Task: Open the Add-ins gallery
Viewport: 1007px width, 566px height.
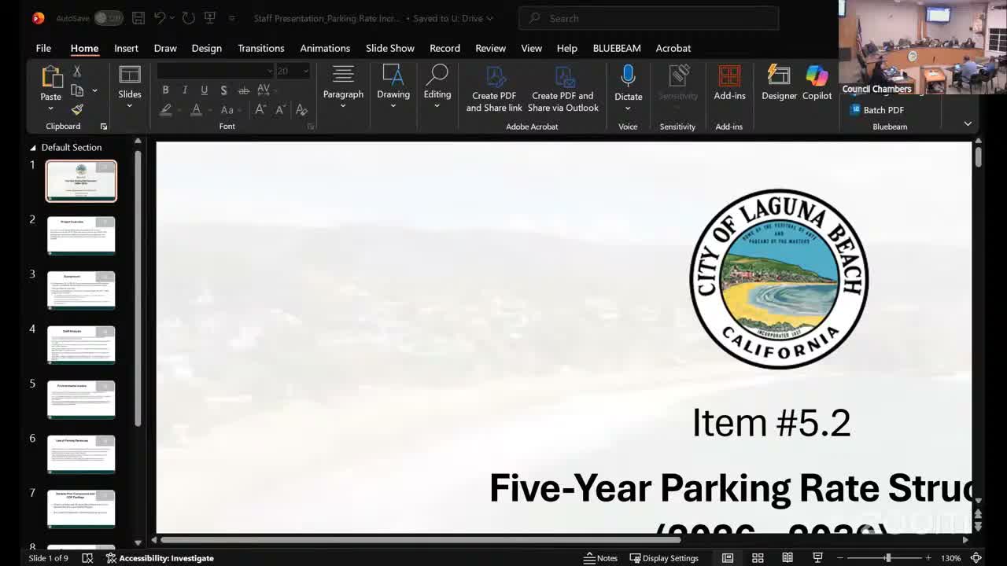Action: 729,83
